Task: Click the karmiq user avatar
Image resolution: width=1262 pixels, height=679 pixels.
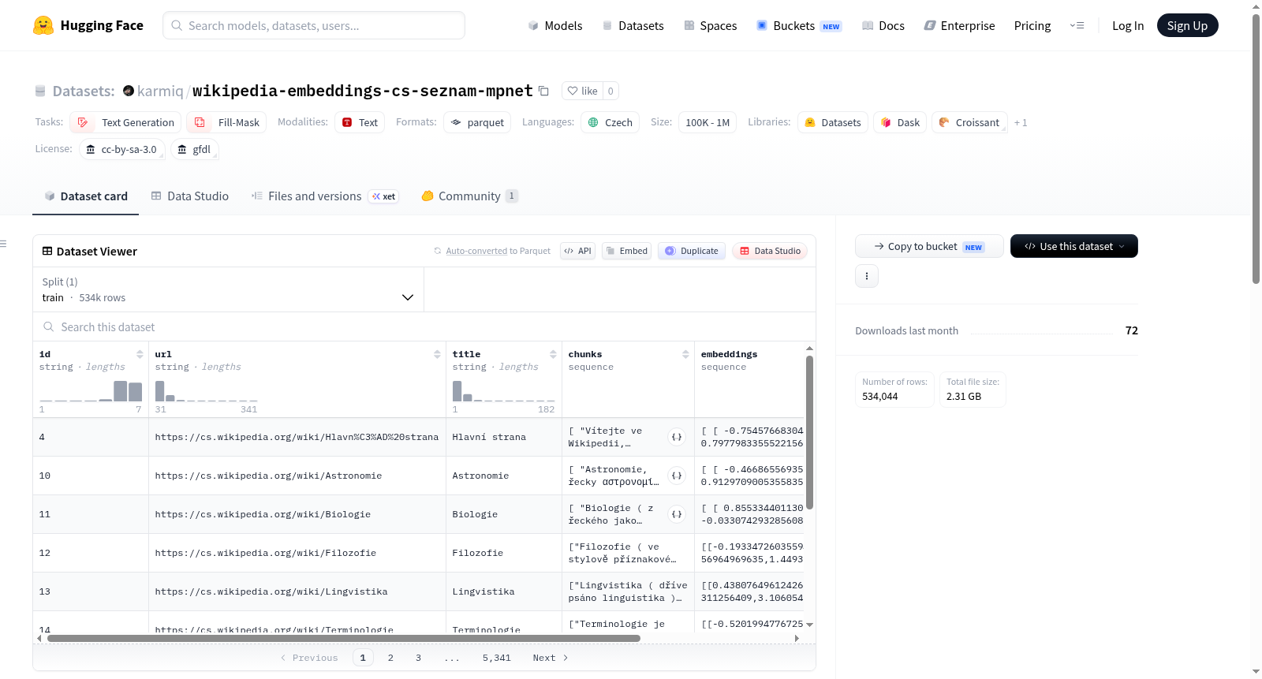Action: pos(129,91)
